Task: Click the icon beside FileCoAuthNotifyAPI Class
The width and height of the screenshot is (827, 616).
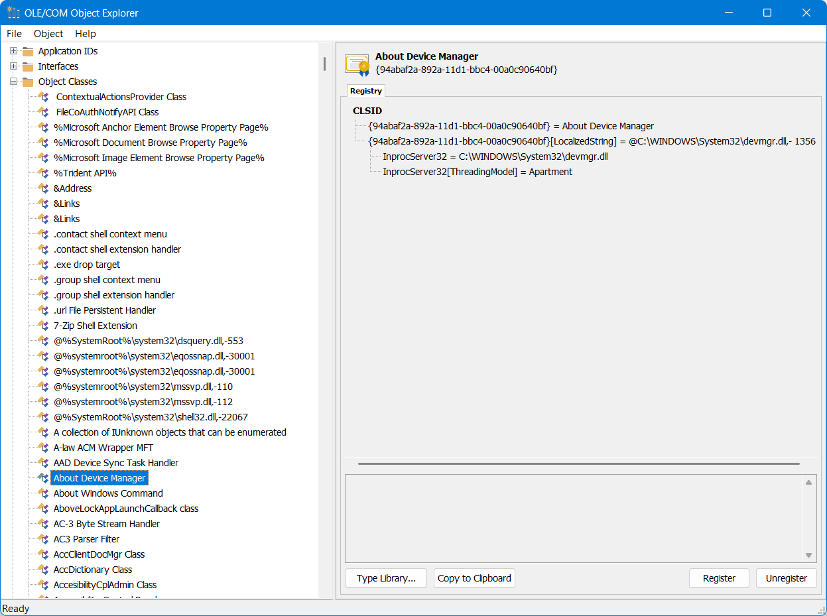Action: [43, 112]
